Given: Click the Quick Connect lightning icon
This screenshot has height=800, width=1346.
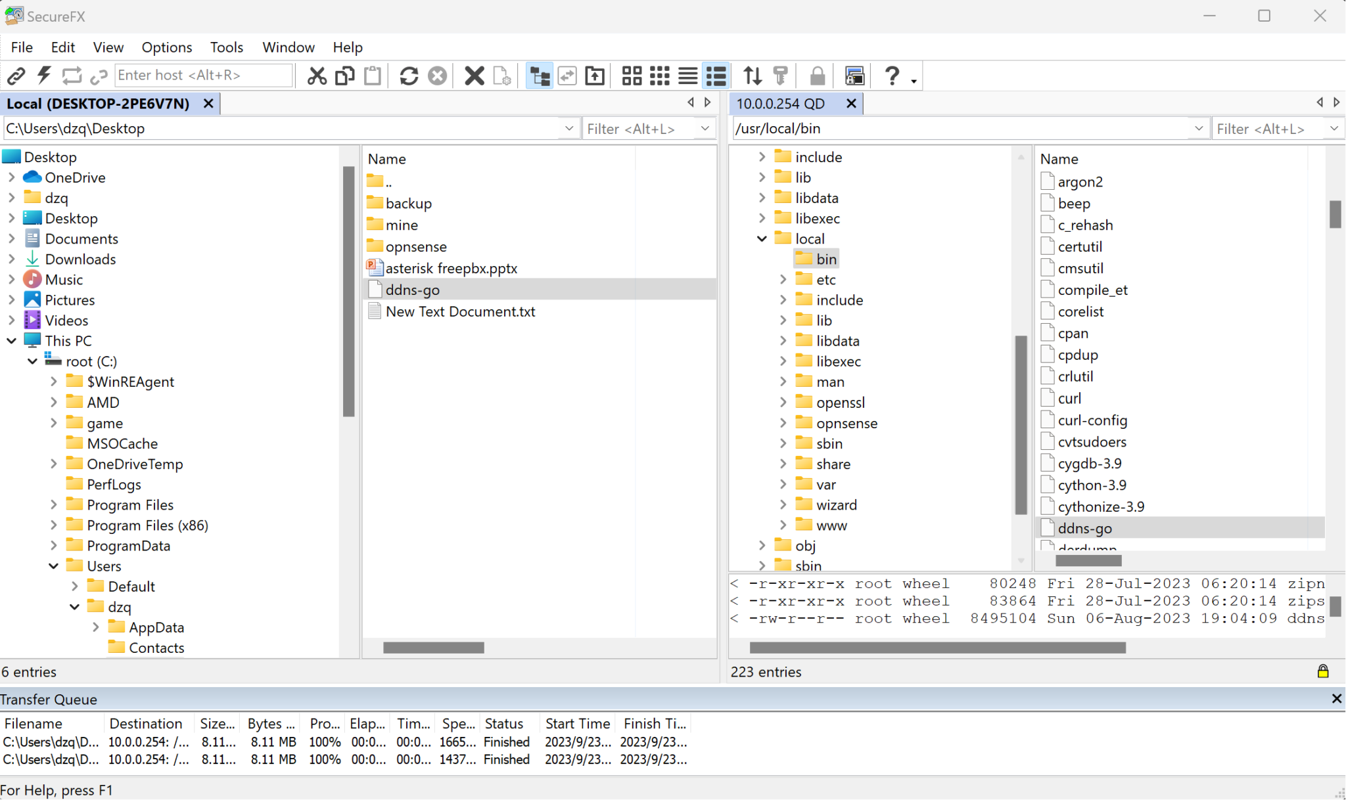Looking at the screenshot, I should point(44,76).
